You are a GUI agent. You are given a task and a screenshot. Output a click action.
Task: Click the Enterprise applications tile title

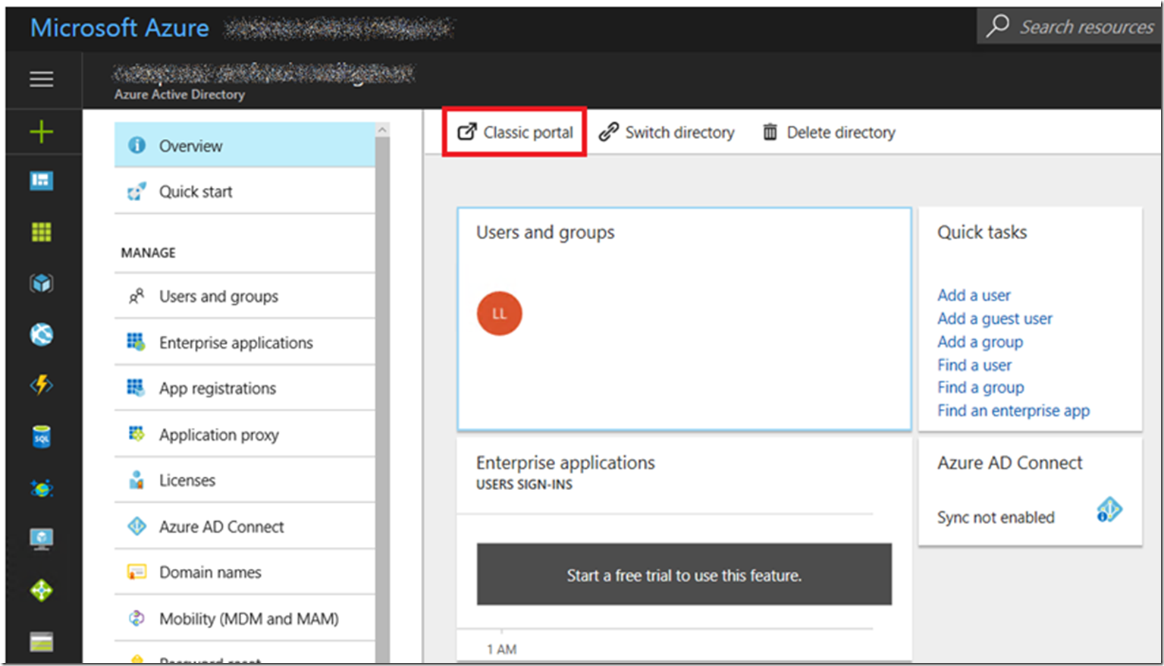pos(565,463)
